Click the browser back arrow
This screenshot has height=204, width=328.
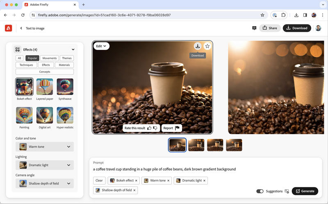click(5, 15)
